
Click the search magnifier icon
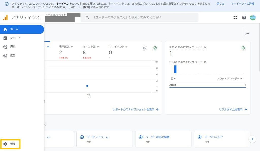(x=87, y=17)
